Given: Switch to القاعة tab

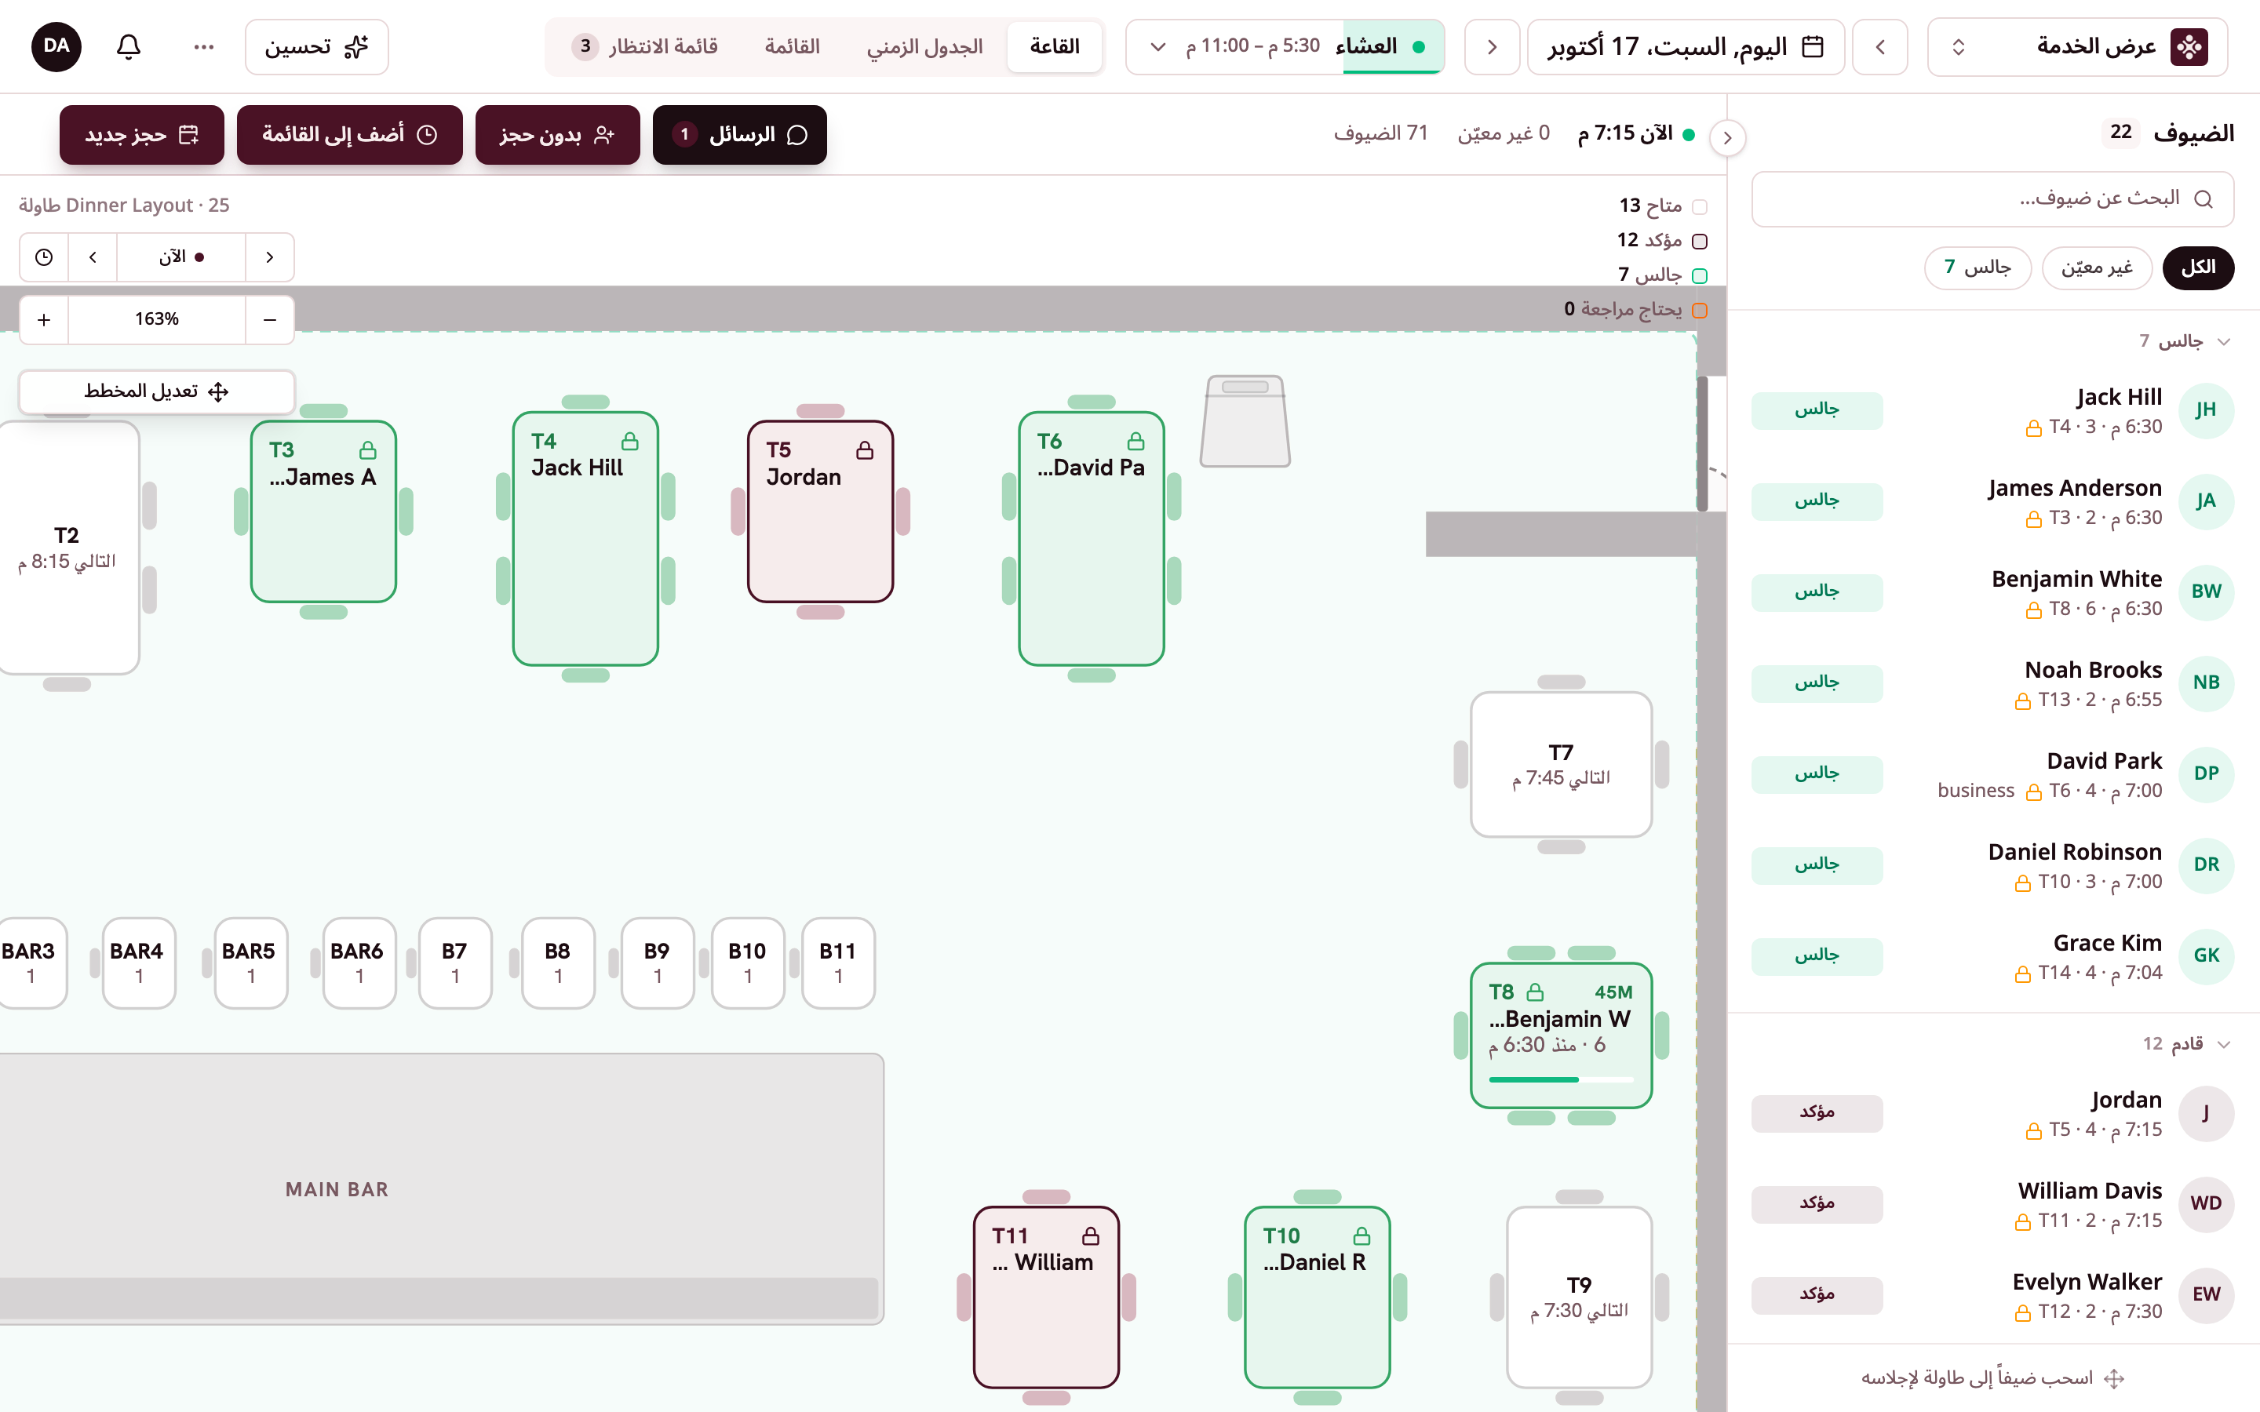Looking at the screenshot, I should 1055,47.
